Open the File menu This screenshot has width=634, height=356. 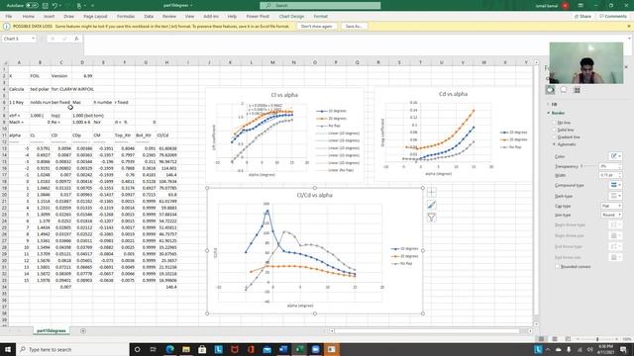click(9, 17)
